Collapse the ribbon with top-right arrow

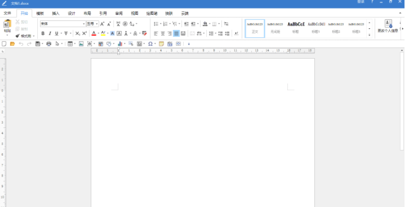point(400,13)
